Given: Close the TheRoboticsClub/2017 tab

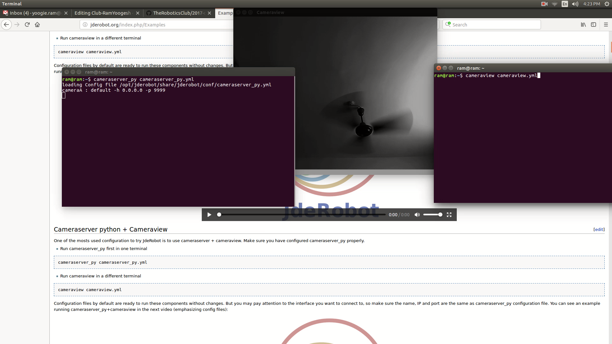Looking at the screenshot, I should pyautogui.click(x=209, y=13).
